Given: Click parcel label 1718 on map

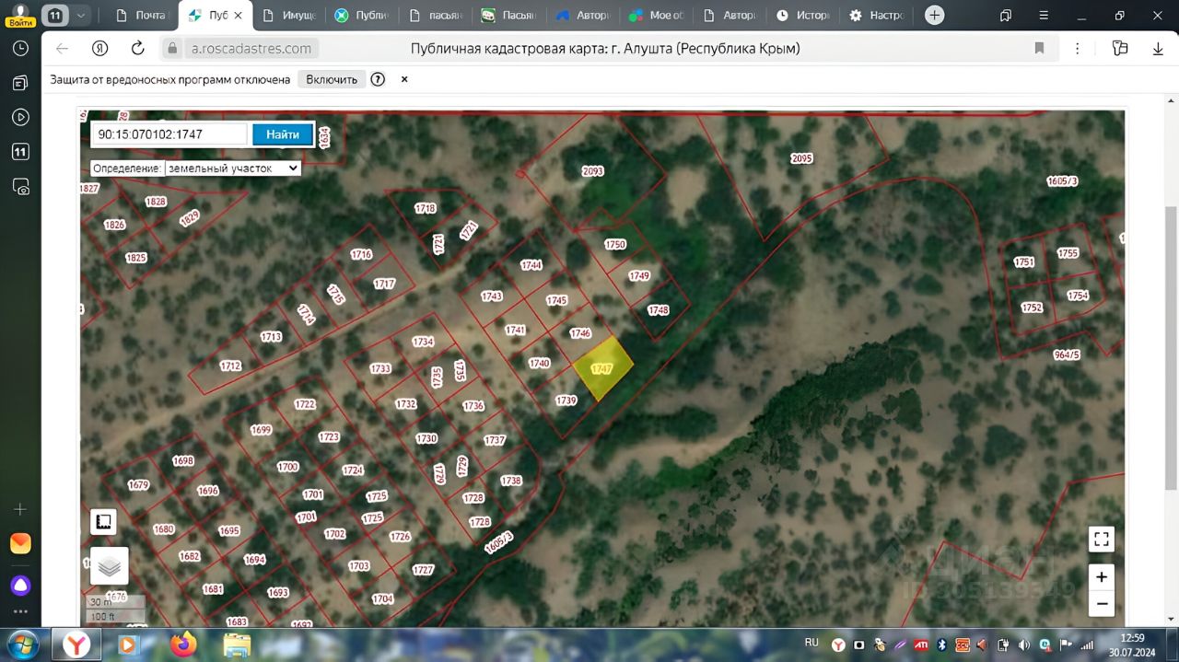Looking at the screenshot, I should click(425, 209).
